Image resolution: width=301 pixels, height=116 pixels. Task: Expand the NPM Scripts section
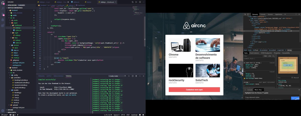12,112
